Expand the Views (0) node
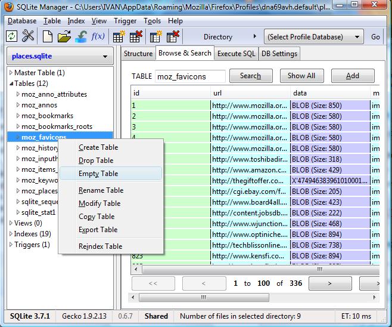The width and height of the screenshot is (392, 327). pos(11,223)
